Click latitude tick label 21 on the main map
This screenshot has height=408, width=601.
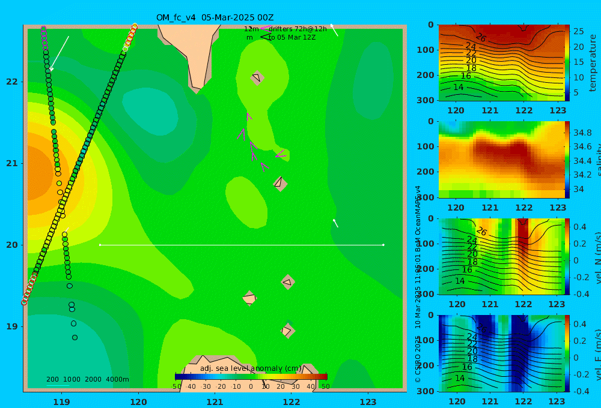(12, 163)
